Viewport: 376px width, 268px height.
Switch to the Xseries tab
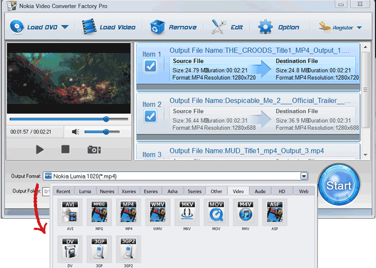[x=129, y=191]
